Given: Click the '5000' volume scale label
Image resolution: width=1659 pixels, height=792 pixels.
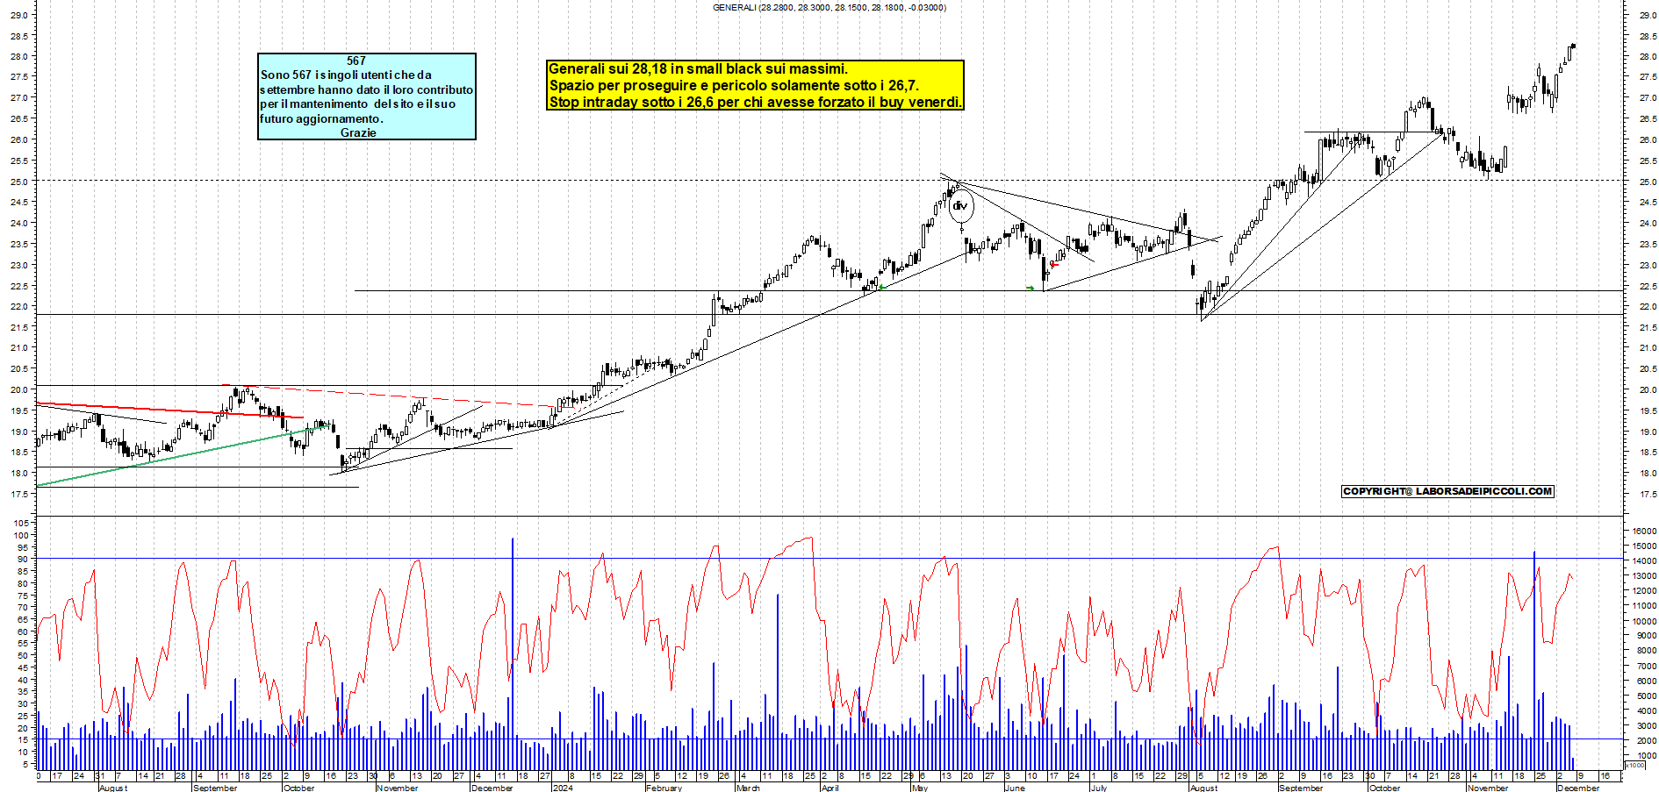Looking at the screenshot, I should [x=1646, y=696].
